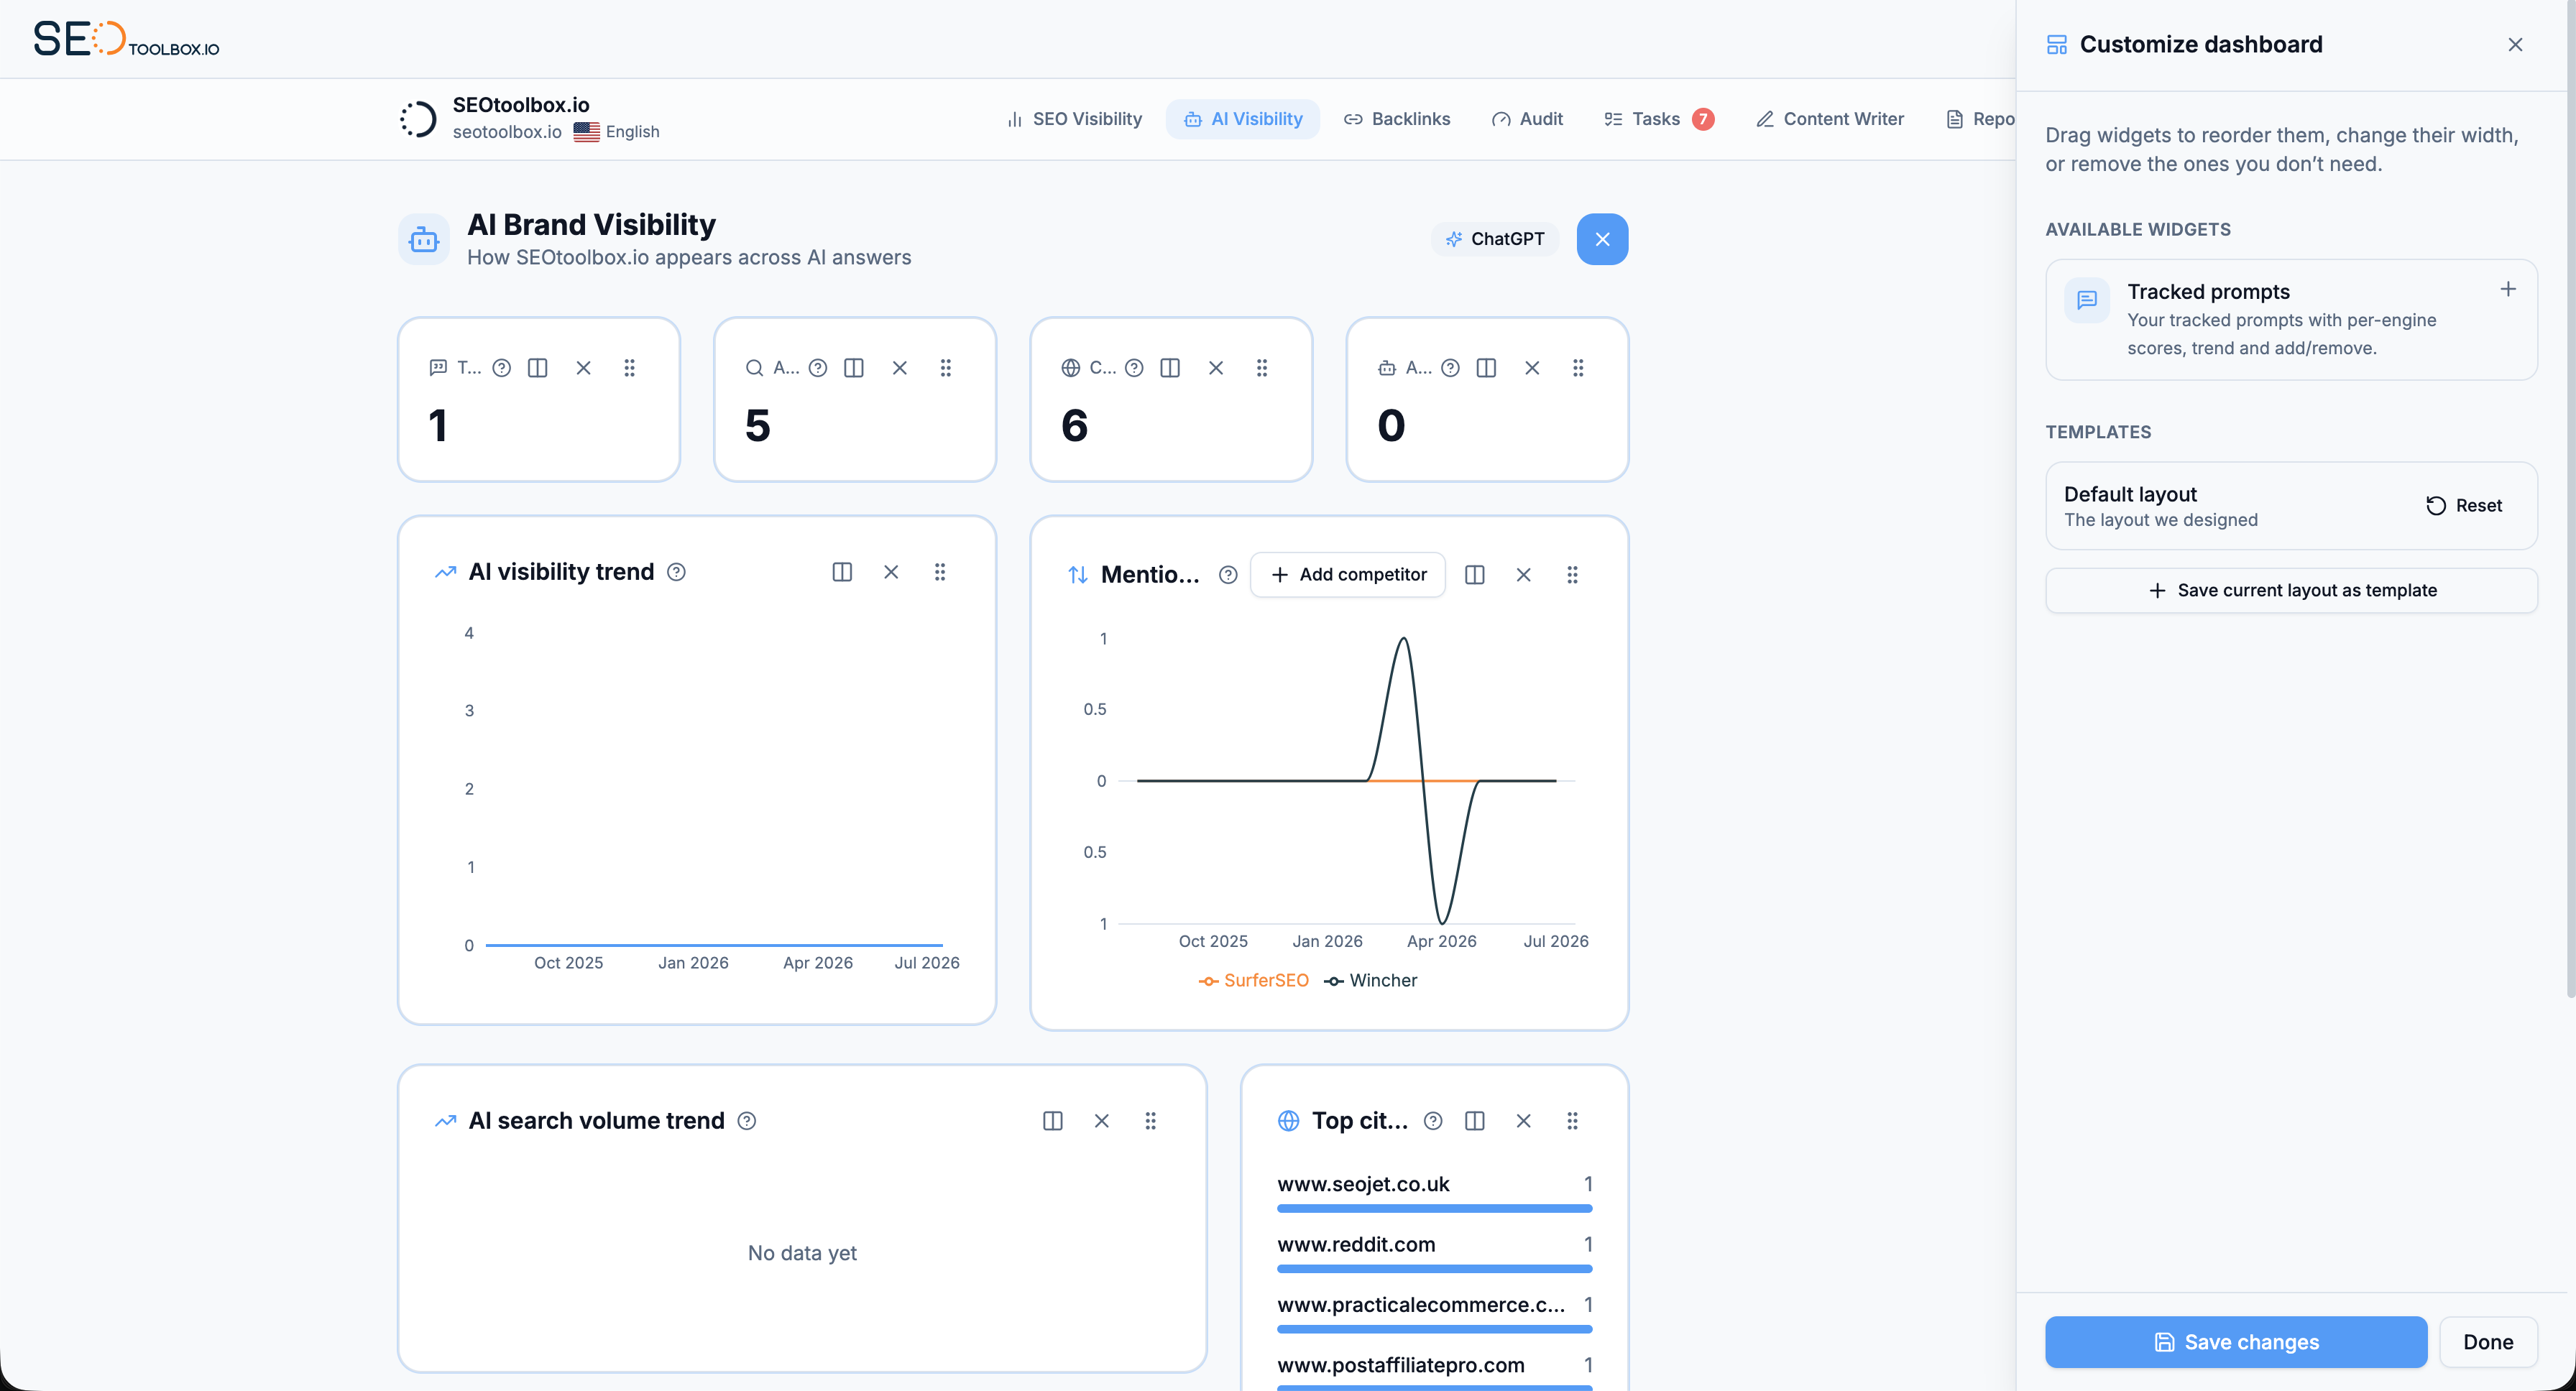The height and width of the screenshot is (1391, 2576).
Task: Toggle SurferSEO legend series
Action: click(1254, 980)
